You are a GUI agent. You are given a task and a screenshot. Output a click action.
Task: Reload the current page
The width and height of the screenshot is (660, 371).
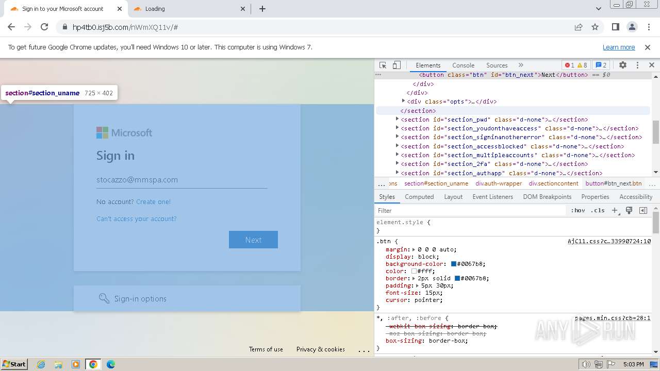[44, 27]
